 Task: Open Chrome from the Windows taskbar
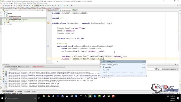(49, 96)
